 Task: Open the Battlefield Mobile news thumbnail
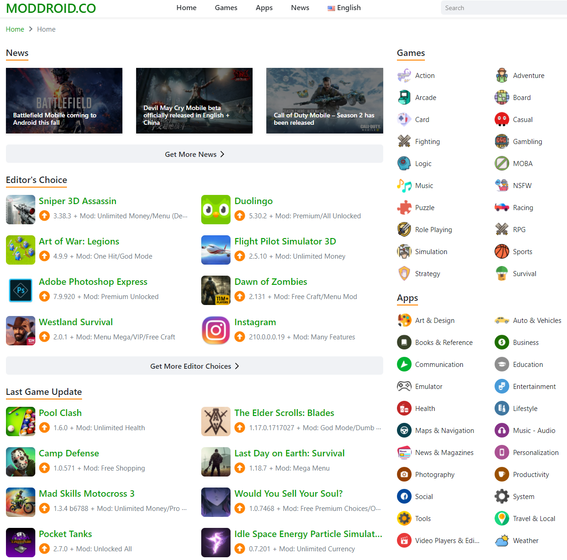(64, 101)
